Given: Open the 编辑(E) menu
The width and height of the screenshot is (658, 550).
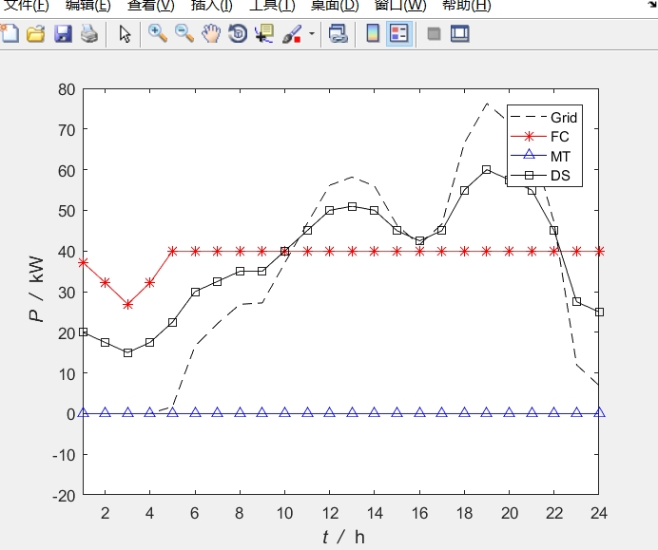Looking at the screenshot, I should [88, 6].
